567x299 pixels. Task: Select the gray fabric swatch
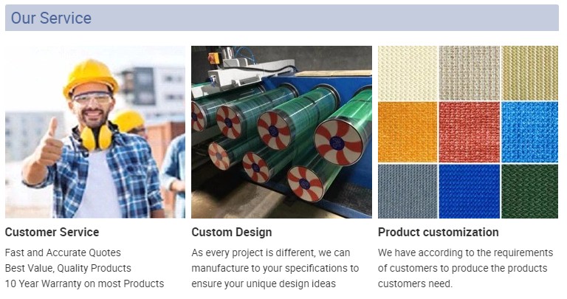pos(408,191)
